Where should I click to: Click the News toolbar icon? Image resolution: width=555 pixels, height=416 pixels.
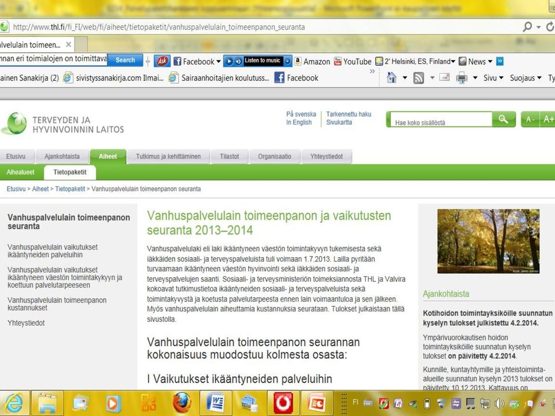[462, 61]
